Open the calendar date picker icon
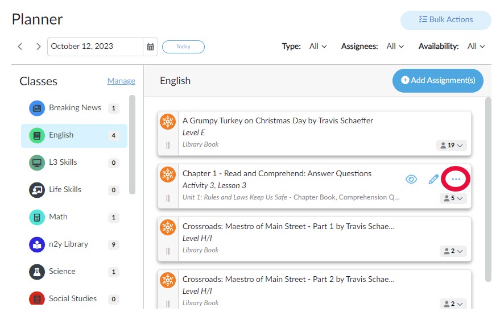Image resolution: width=500 pixels, height=320 pixels. [x=151, y=47]
